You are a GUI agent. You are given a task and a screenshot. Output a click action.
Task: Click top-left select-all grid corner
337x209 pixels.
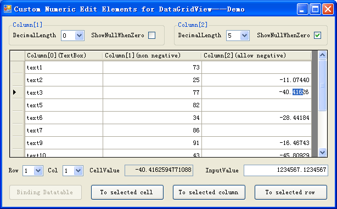(x=18, y=56)
